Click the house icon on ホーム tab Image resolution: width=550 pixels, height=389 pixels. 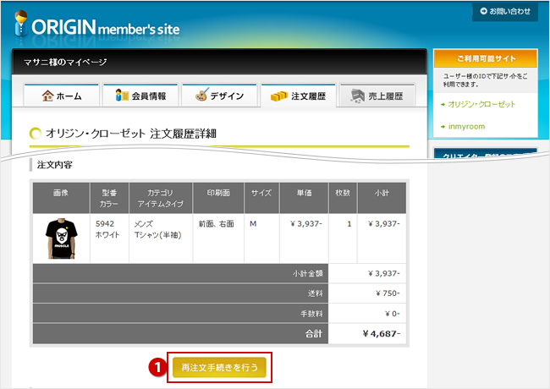(x=47, y=96)
